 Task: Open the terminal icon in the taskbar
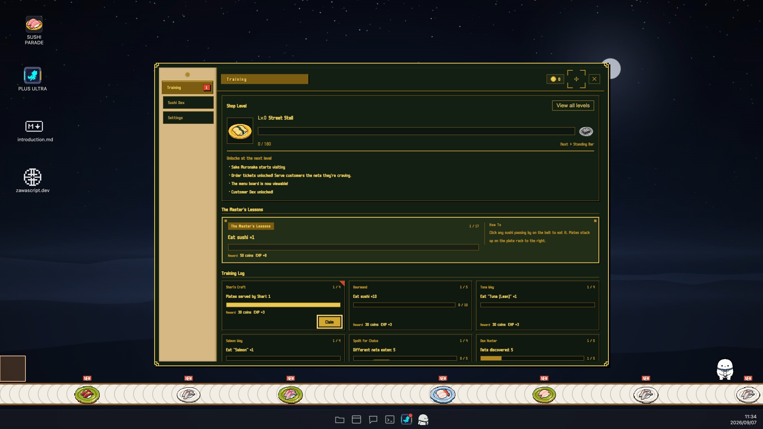pos(390,419)
